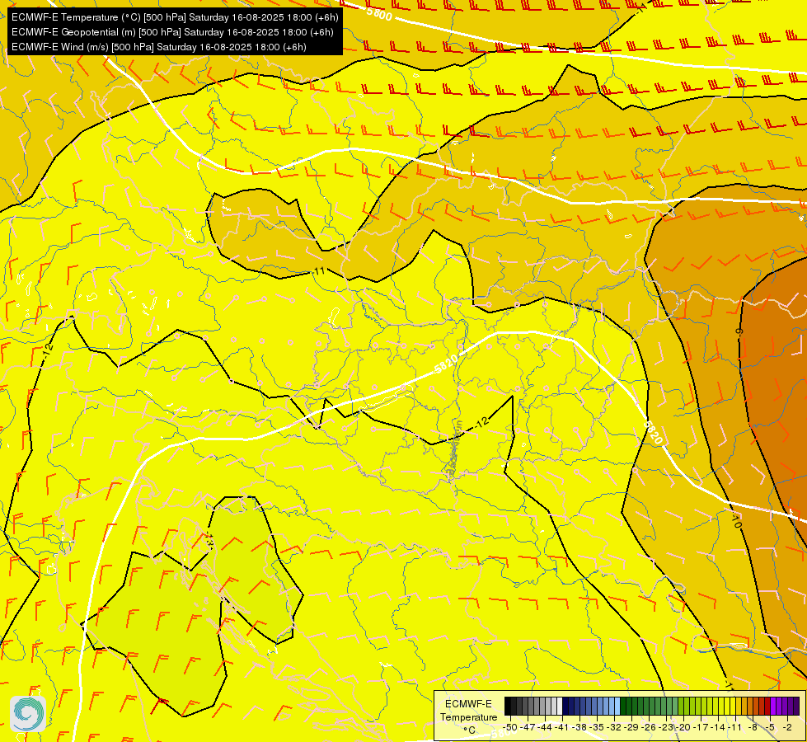This screenshot has width=807, height=742.
Task: Click the -13 isotherm label in lower-left
Action: [209, 542]
